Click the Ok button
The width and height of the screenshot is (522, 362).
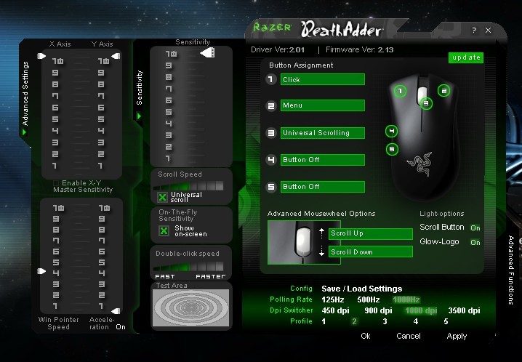pyautogui.click(x=366, y=336)
